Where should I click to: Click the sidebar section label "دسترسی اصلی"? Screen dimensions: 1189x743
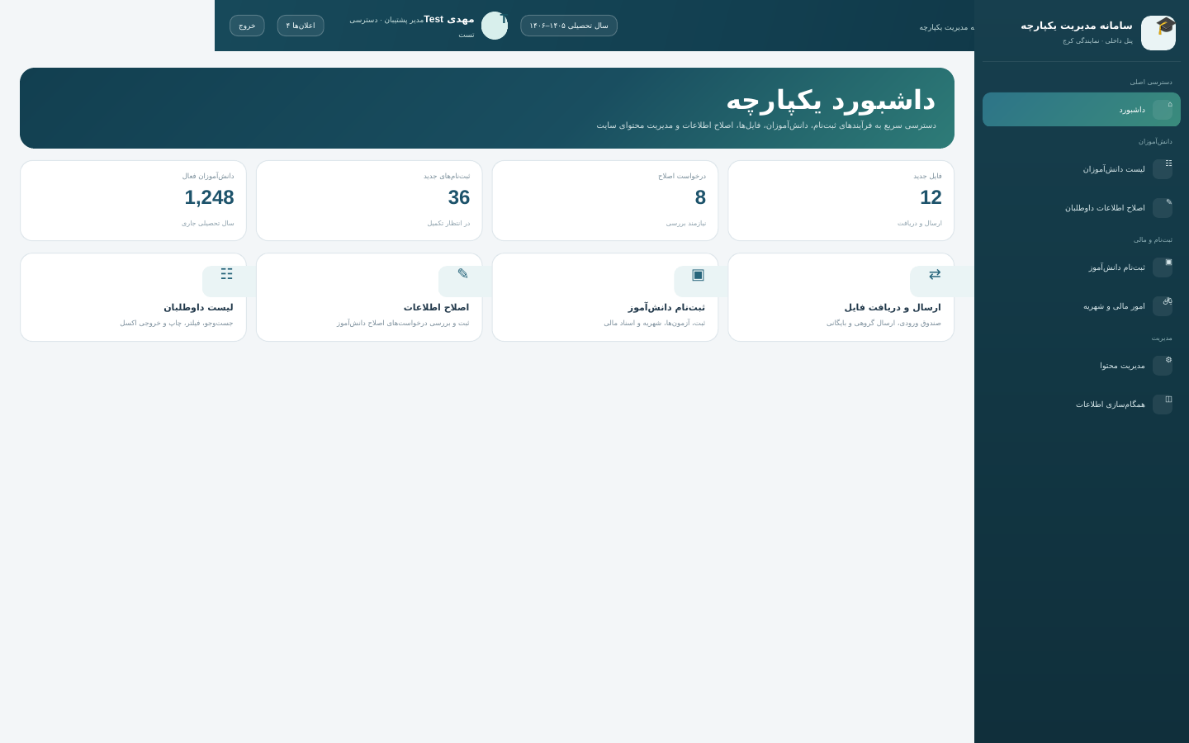pos(1151,83)
